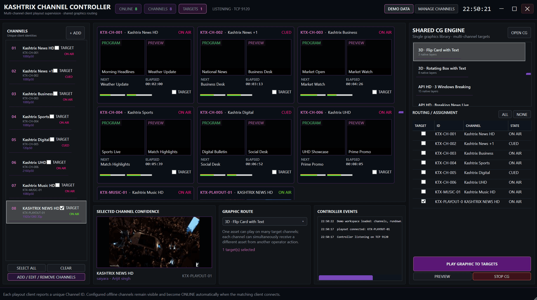Close the Kashtrix Channel Controller window
The image size is (537, 300).
click(x=527, y=9)
